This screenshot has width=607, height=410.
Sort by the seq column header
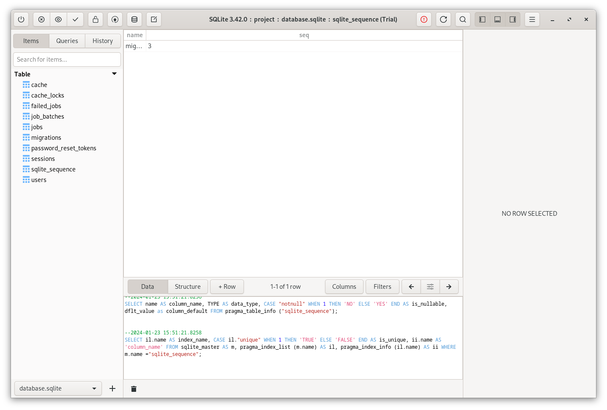tap(304, 35)
